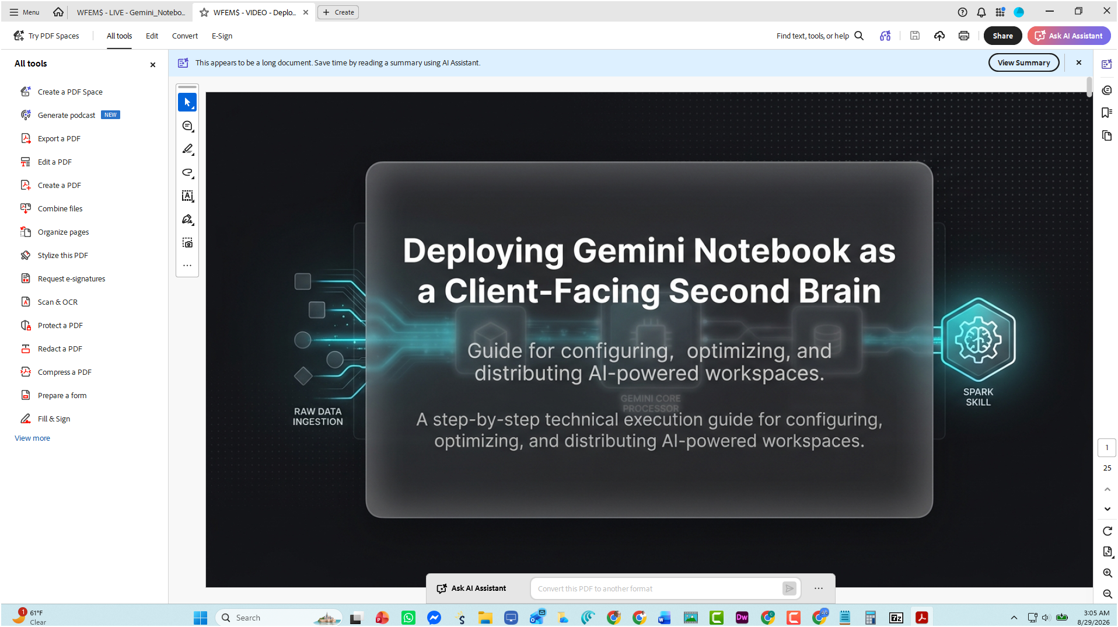Open the Convert tab
Viewport: 1118px width, 627px height.
click(185, 36)
